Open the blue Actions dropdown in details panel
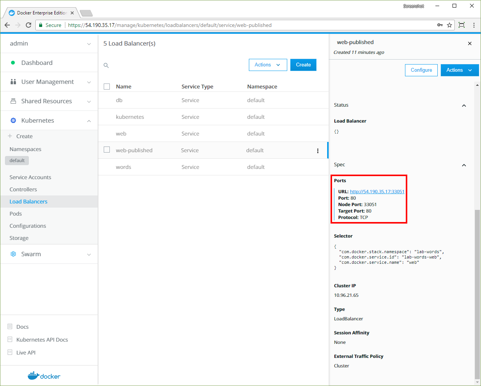This screenshot has width=481, height=386. pyautogui.click(x=459, y=70)
